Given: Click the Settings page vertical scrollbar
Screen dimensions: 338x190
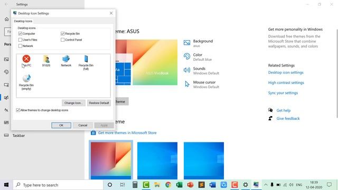Looking at the screenshot, I should pyautogui.click(x=337, y=73).
